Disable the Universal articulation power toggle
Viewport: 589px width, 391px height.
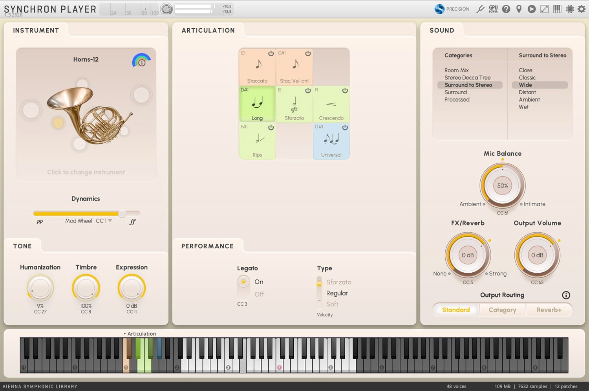click(345, 127)
